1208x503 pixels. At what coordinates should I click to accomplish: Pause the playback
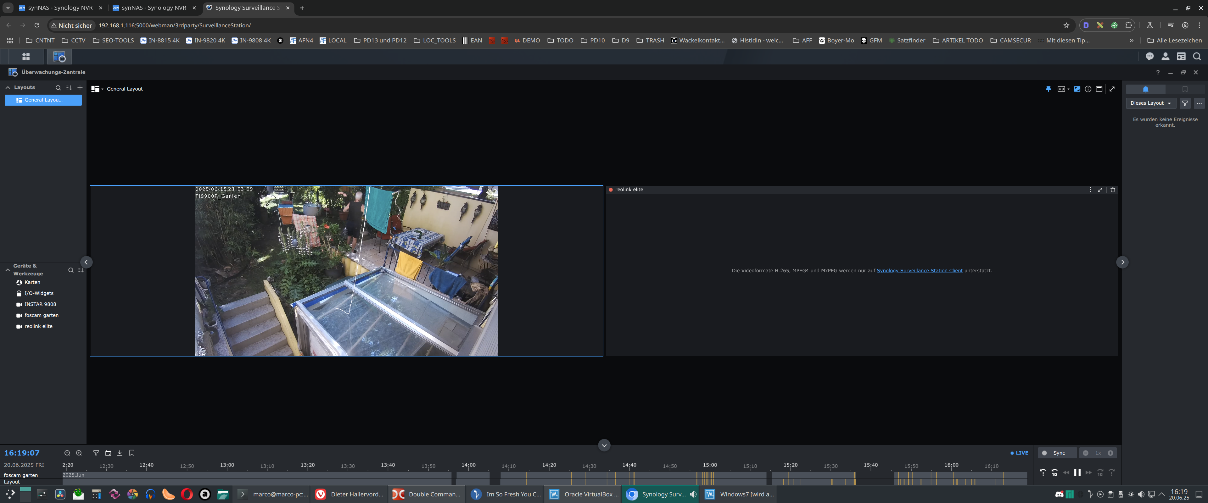pos(1077,473)
